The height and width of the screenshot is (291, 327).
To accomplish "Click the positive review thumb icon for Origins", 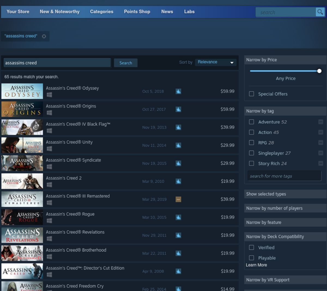I will [178, 109].
